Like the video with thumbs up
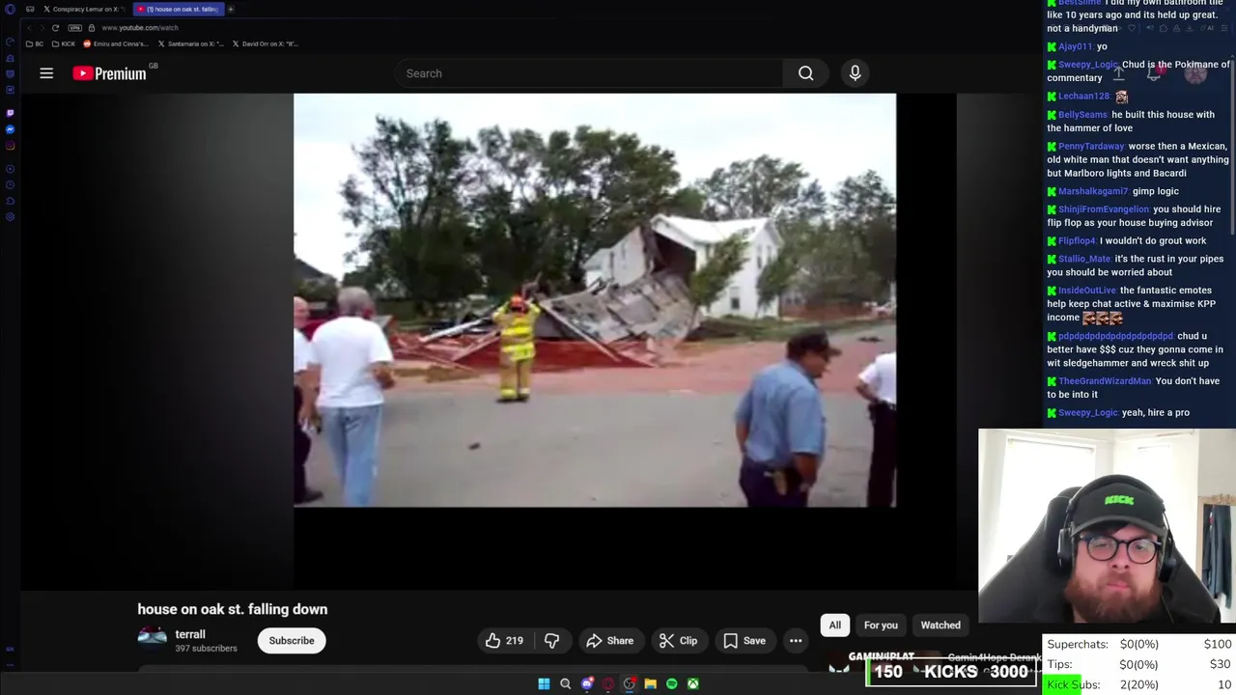Screen dimensions: 1236x695 click(504, 640)
